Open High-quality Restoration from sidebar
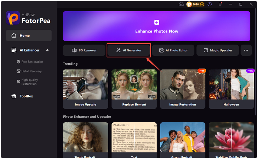 click(x=30, y=82)
